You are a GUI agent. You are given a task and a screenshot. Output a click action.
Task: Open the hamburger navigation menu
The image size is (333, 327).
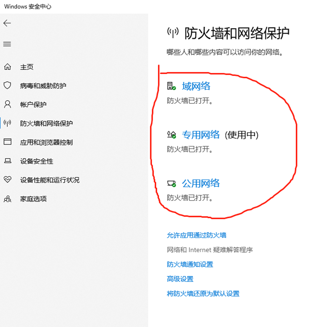point(7,44)
